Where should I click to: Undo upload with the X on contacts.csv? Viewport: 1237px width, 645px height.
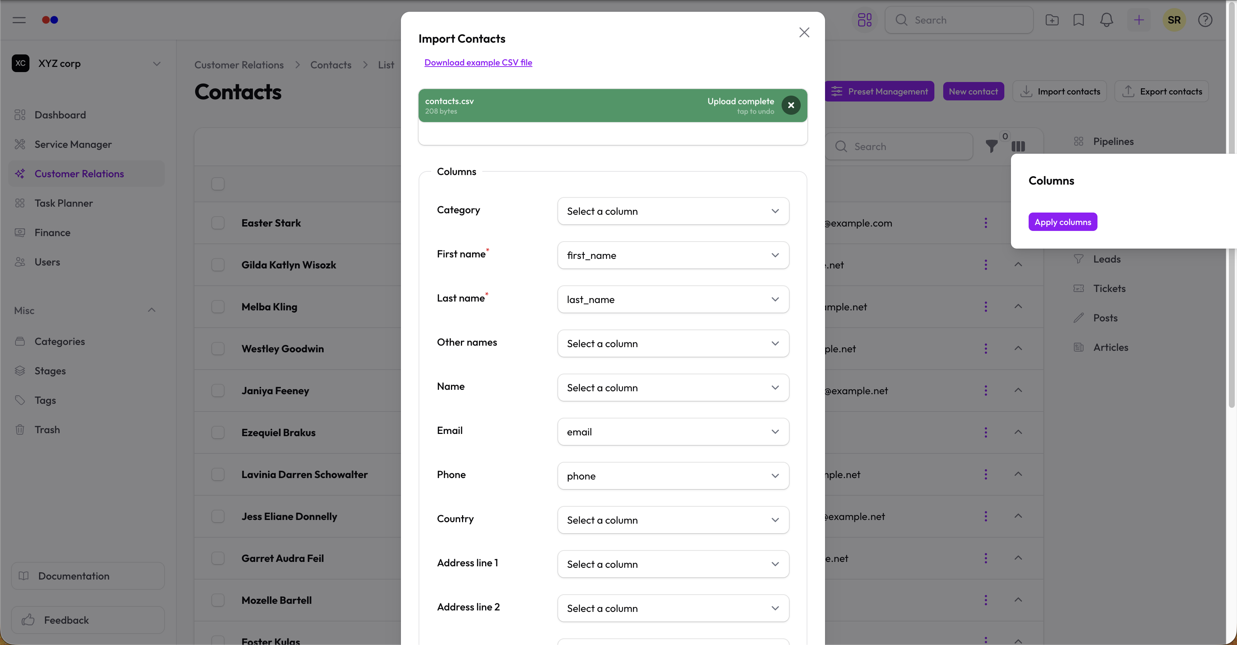(790, 105)
